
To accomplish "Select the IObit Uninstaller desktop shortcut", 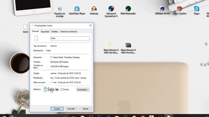I will 128,10.
